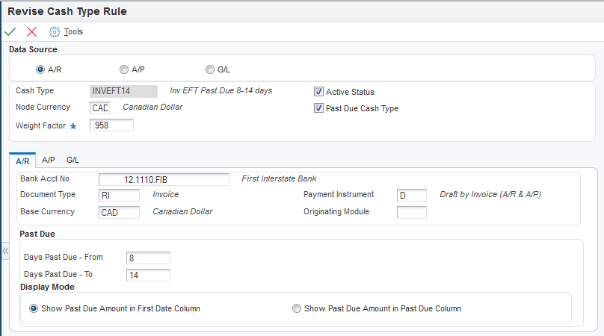Screen dimensions: 604x336
Task: Select the G/L data source radio button
Action: 210,69
